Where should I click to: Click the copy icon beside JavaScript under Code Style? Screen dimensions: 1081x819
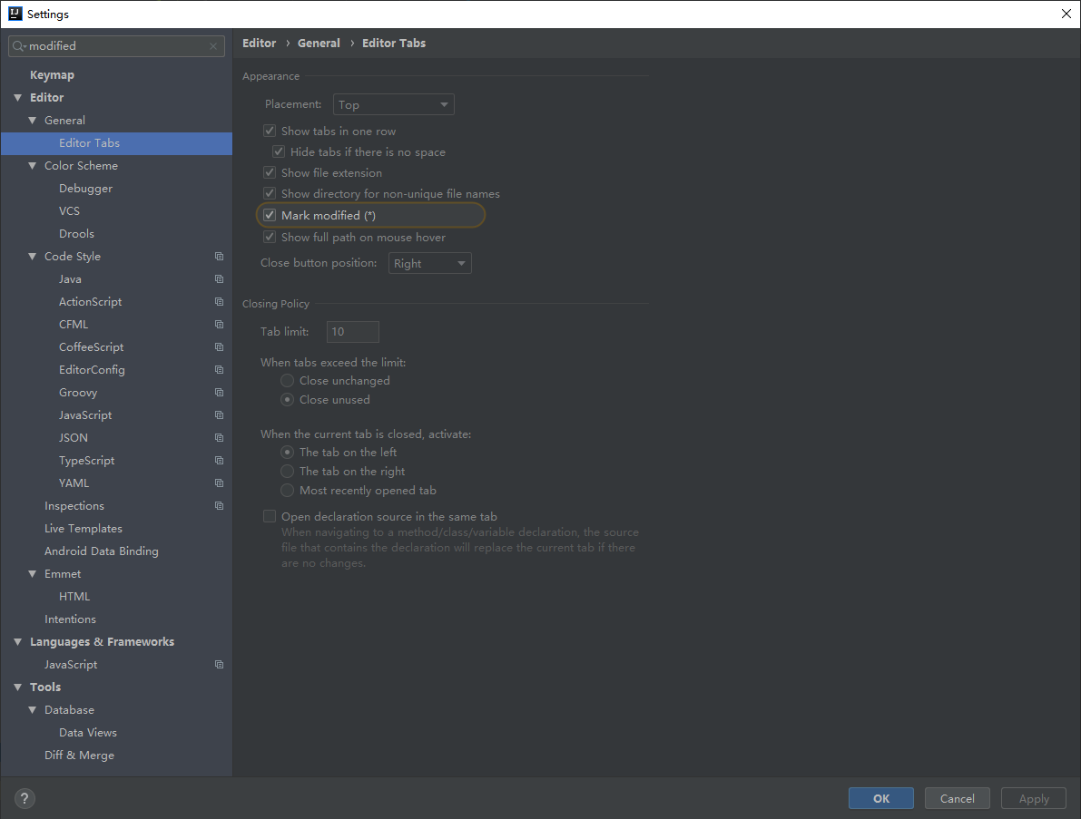pyautogui.click(x=220, y=415)
